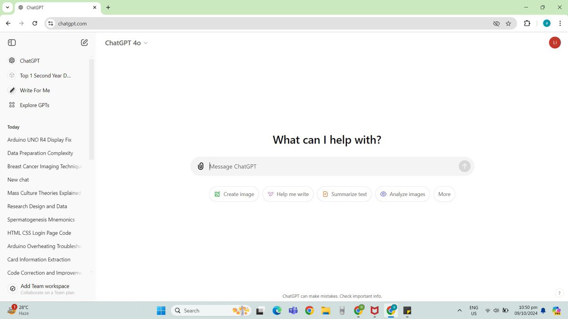Select the ChatGPT browser tab
The height and width of the screenshot is (319, 568).
point(57,8)
